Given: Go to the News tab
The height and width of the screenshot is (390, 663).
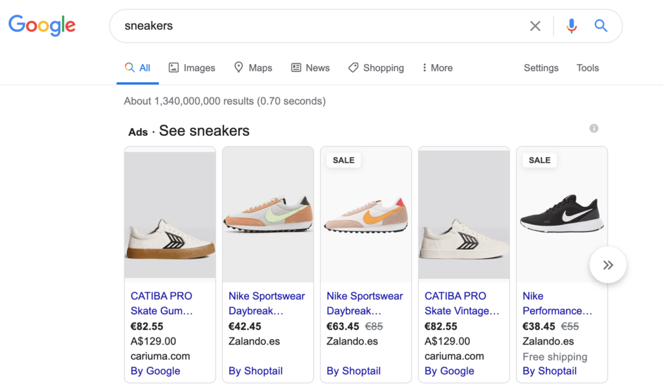Looking at the screenshot, I should [310, 68].
